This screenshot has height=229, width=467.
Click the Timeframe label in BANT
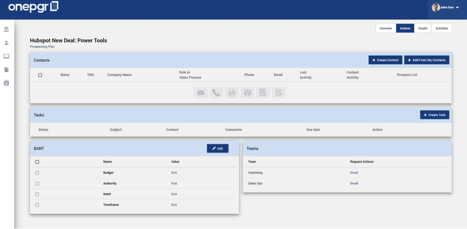coord(111,205)
